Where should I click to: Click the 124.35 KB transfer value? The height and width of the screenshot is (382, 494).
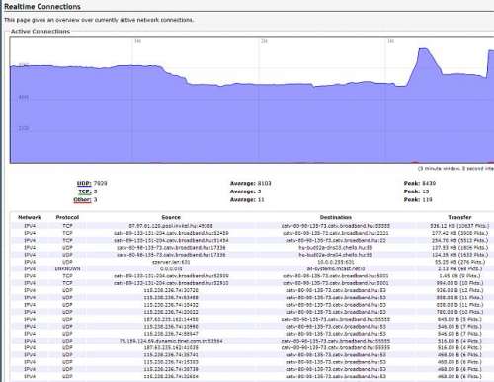(x=459, y=255)
